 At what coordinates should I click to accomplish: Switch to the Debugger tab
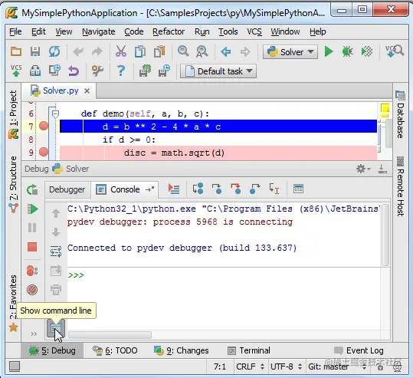(x=67, y=189)
